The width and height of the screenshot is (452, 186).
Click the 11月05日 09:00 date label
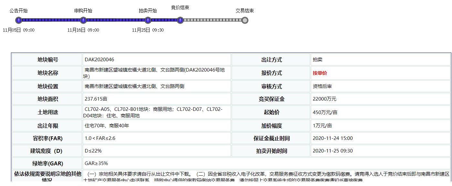pyautogui.click(x=19, y=30)
